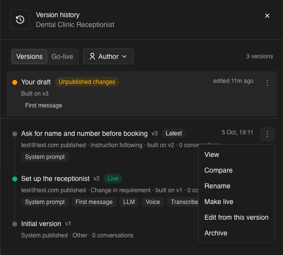
Task: Click the version history clock icon
Action: 20,20
